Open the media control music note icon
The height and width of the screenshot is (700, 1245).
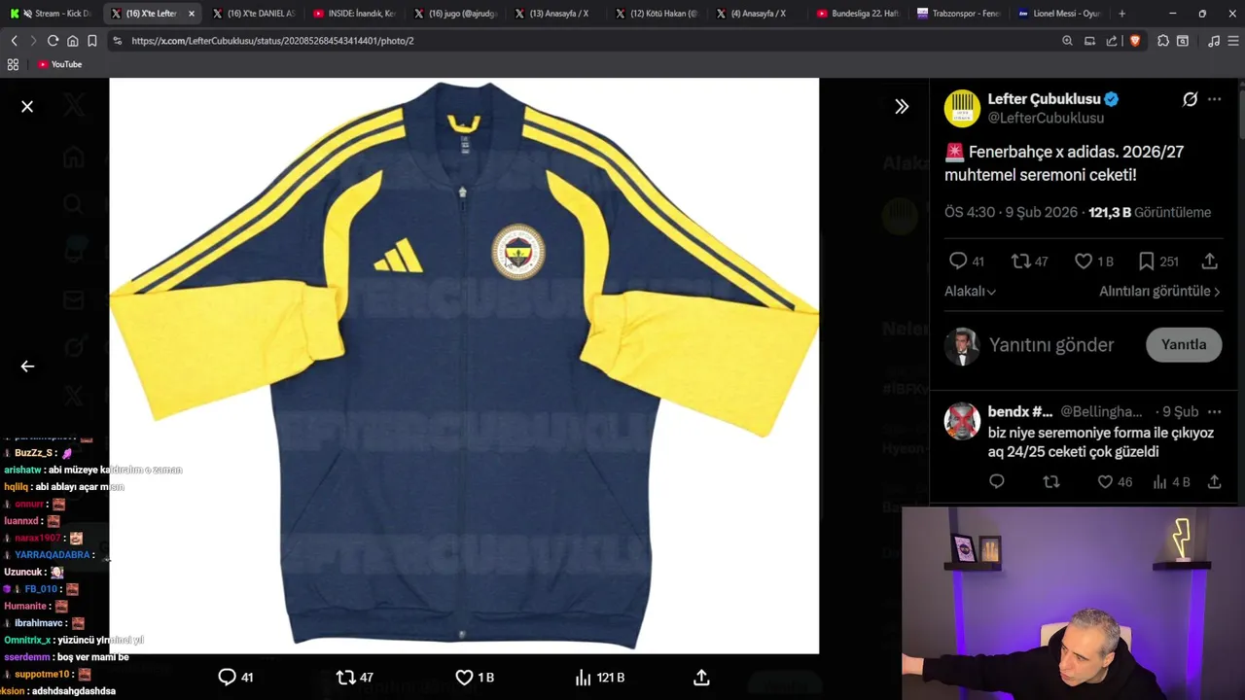[1213, 41]
